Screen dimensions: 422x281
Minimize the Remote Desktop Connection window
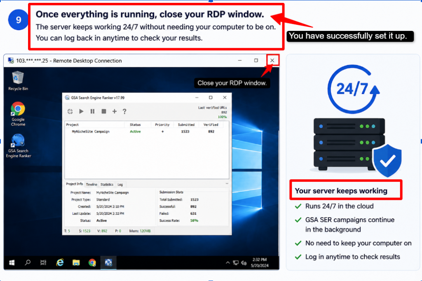(240, 61)
